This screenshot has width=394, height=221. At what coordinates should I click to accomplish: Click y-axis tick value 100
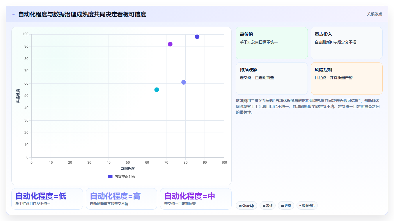(25, 34)
